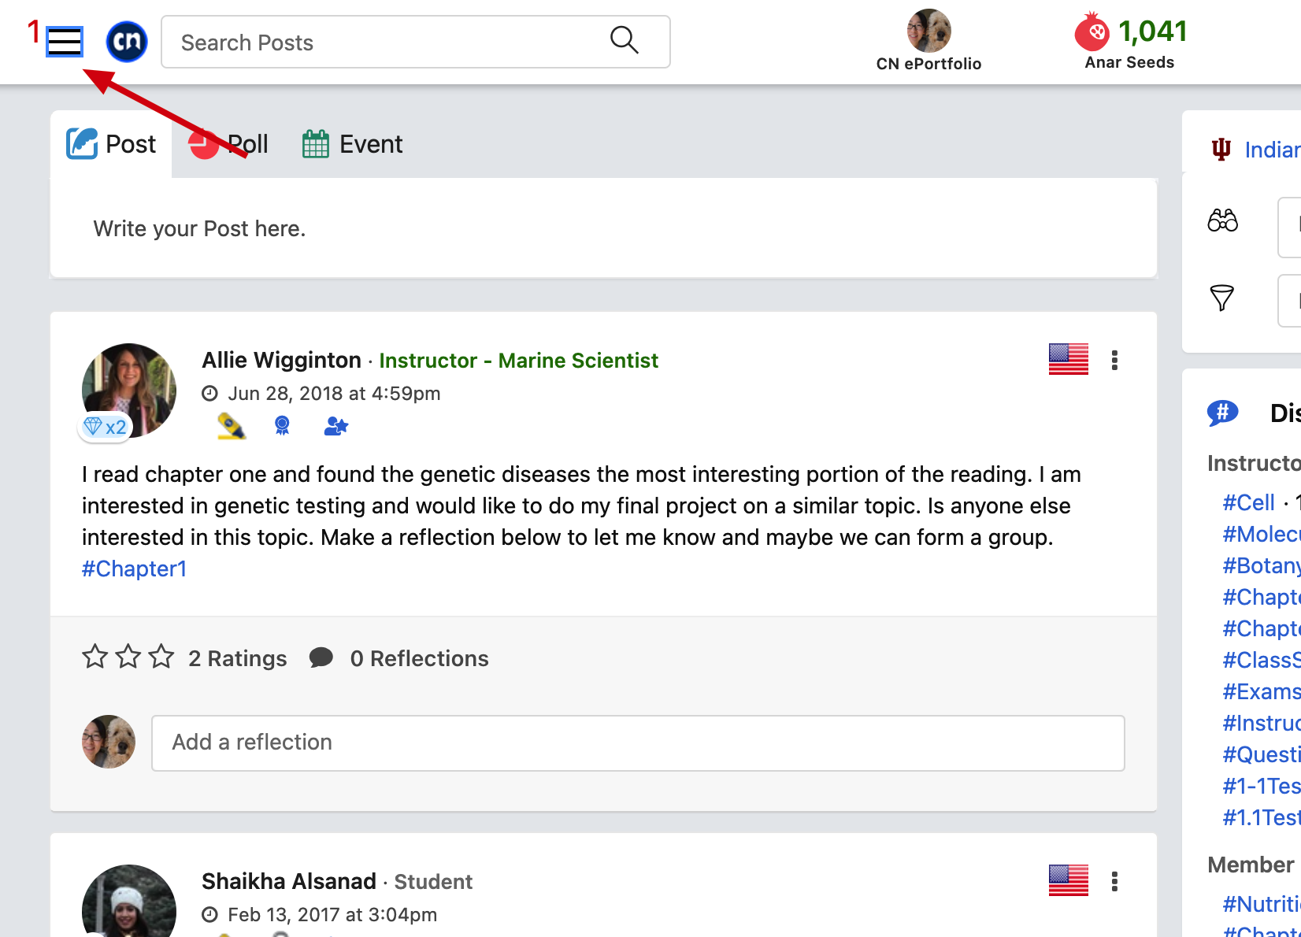1301x937 pixels.
Task: Click Allie Wigginton's name link
Action: (x=281, y=360)
